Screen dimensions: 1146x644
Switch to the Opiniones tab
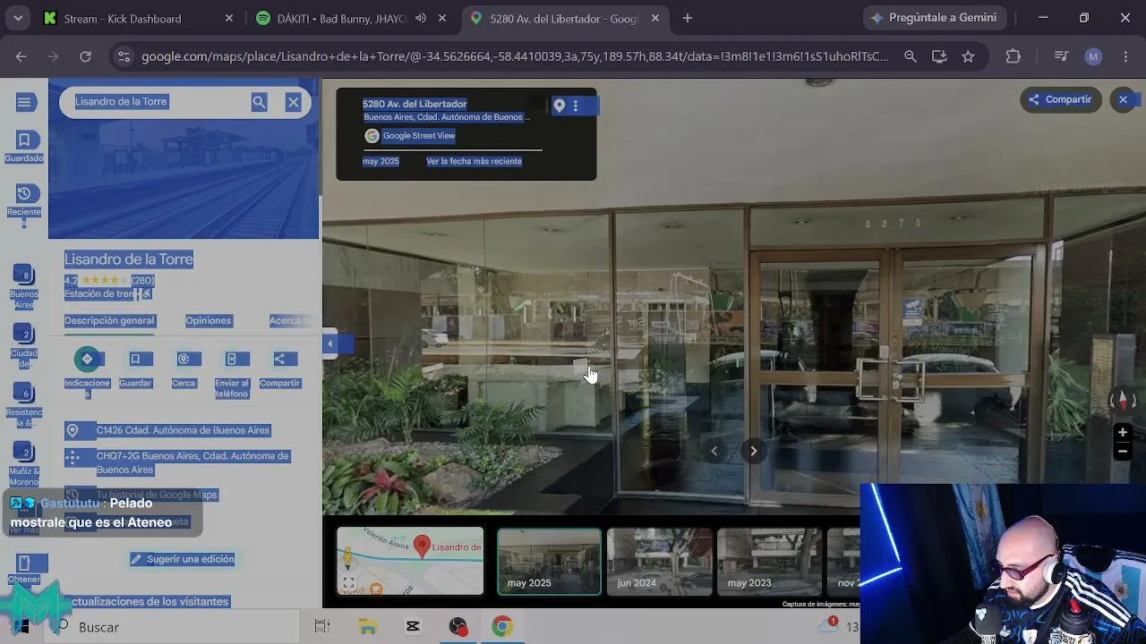point(209,320)
